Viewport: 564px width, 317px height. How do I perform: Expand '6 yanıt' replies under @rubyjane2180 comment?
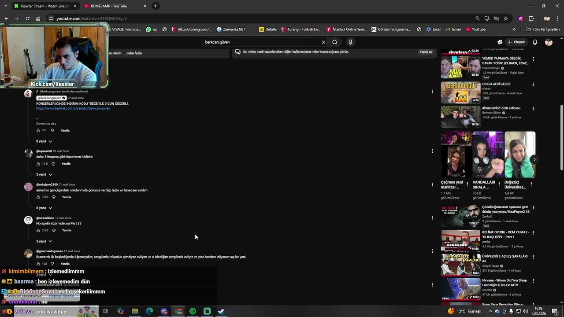(x=44, y=208)
